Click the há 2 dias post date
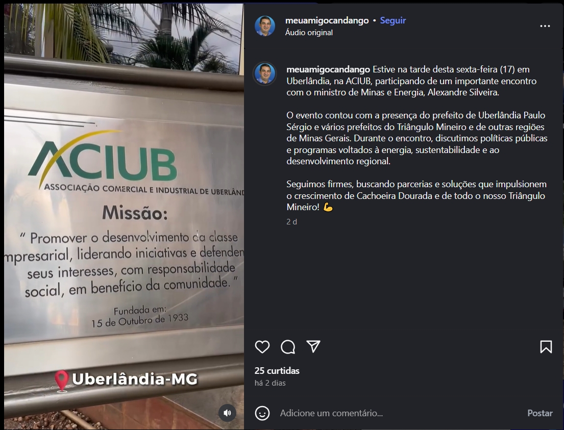The height and width of the screenshot is (430, 564). click(x=270, y=383)
